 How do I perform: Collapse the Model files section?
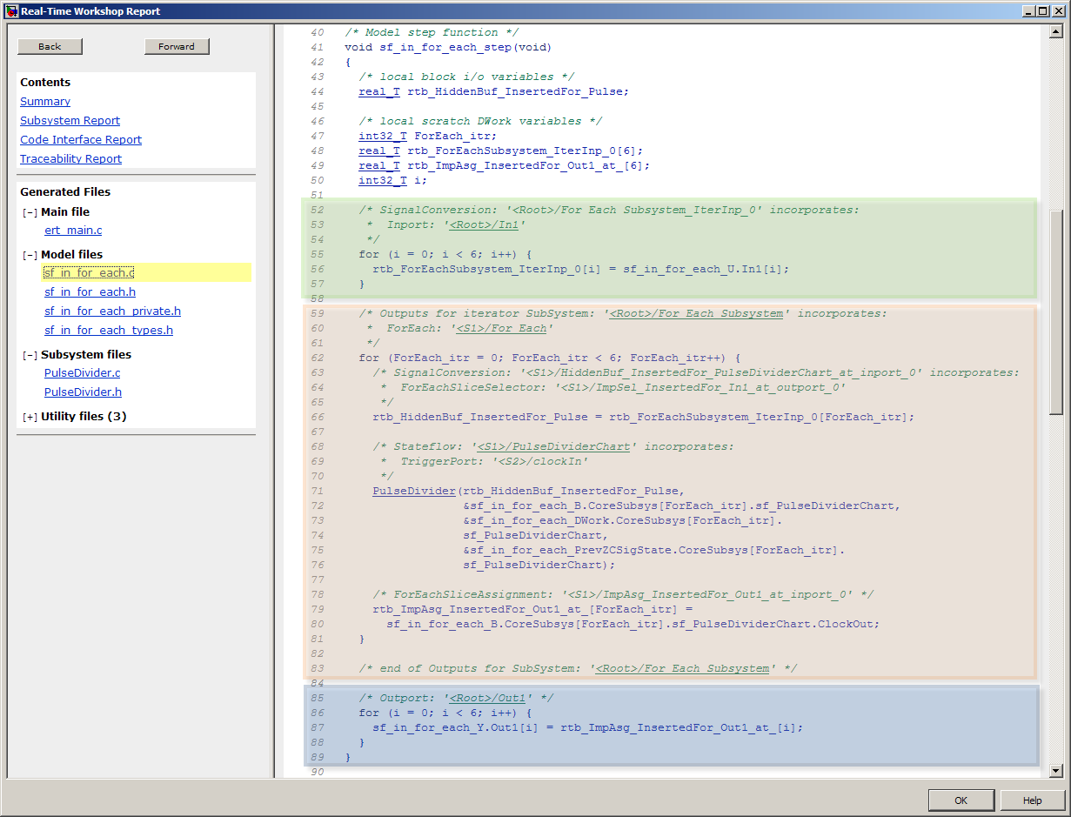tap(30, 255)
